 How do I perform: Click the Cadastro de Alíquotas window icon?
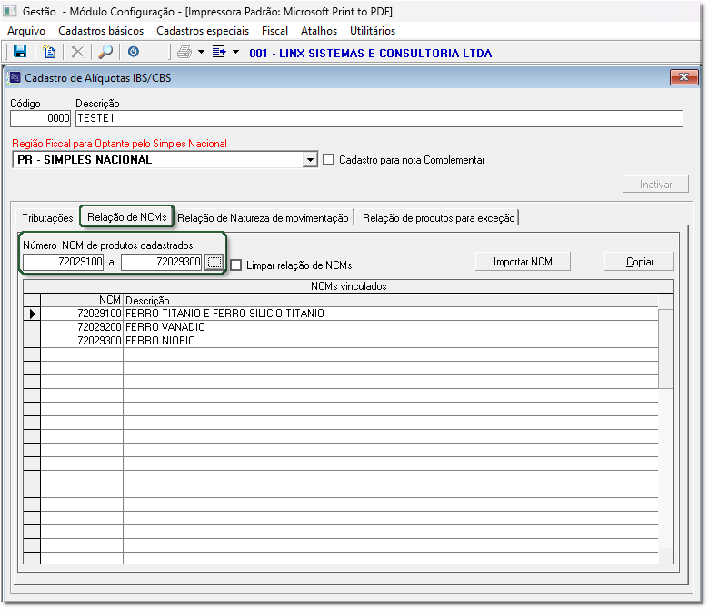15,77
